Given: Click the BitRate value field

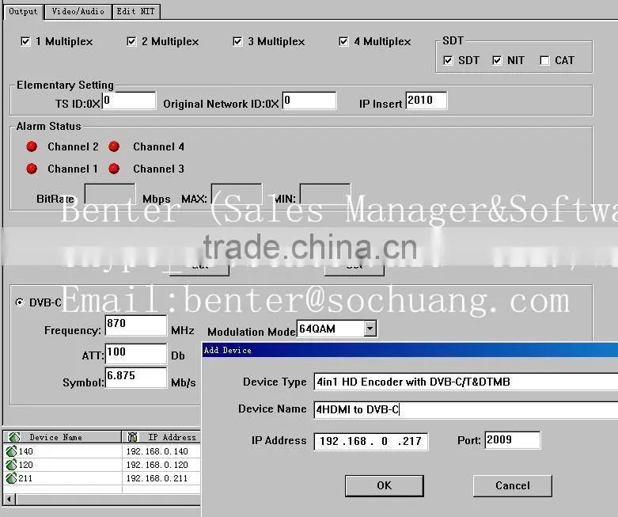Looking at the screenshot, I should [x=110, y=195].
